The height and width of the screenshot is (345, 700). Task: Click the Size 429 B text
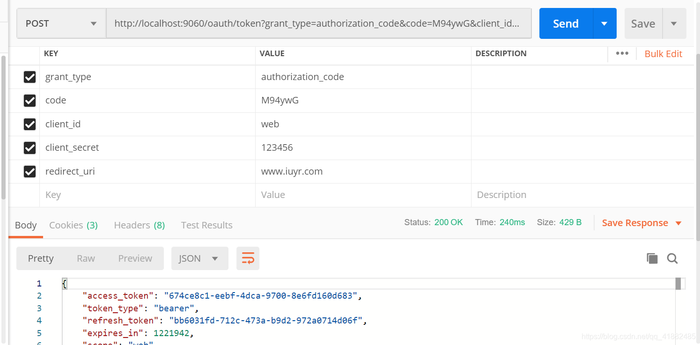pyautogui.click(x=559, y=222)
